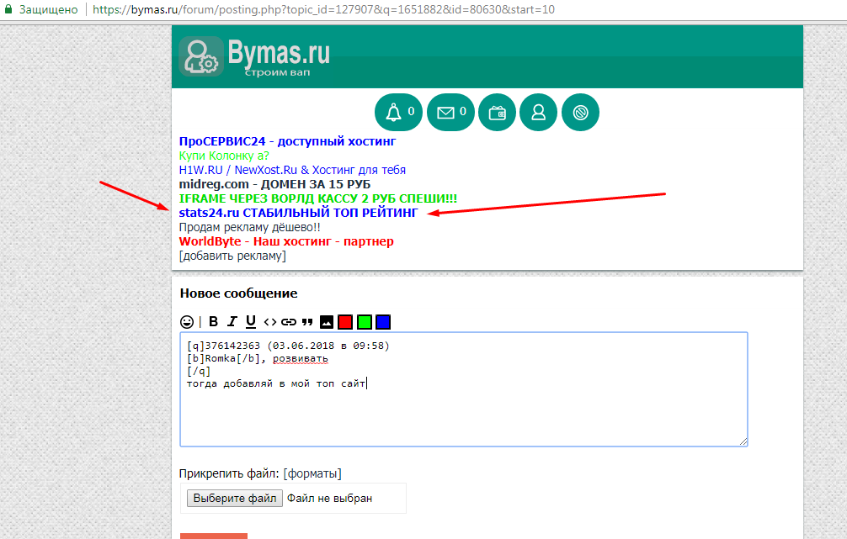The image size is (847, 539).
Task: Click the round striped circle icon in header
Action: point(579,113)
